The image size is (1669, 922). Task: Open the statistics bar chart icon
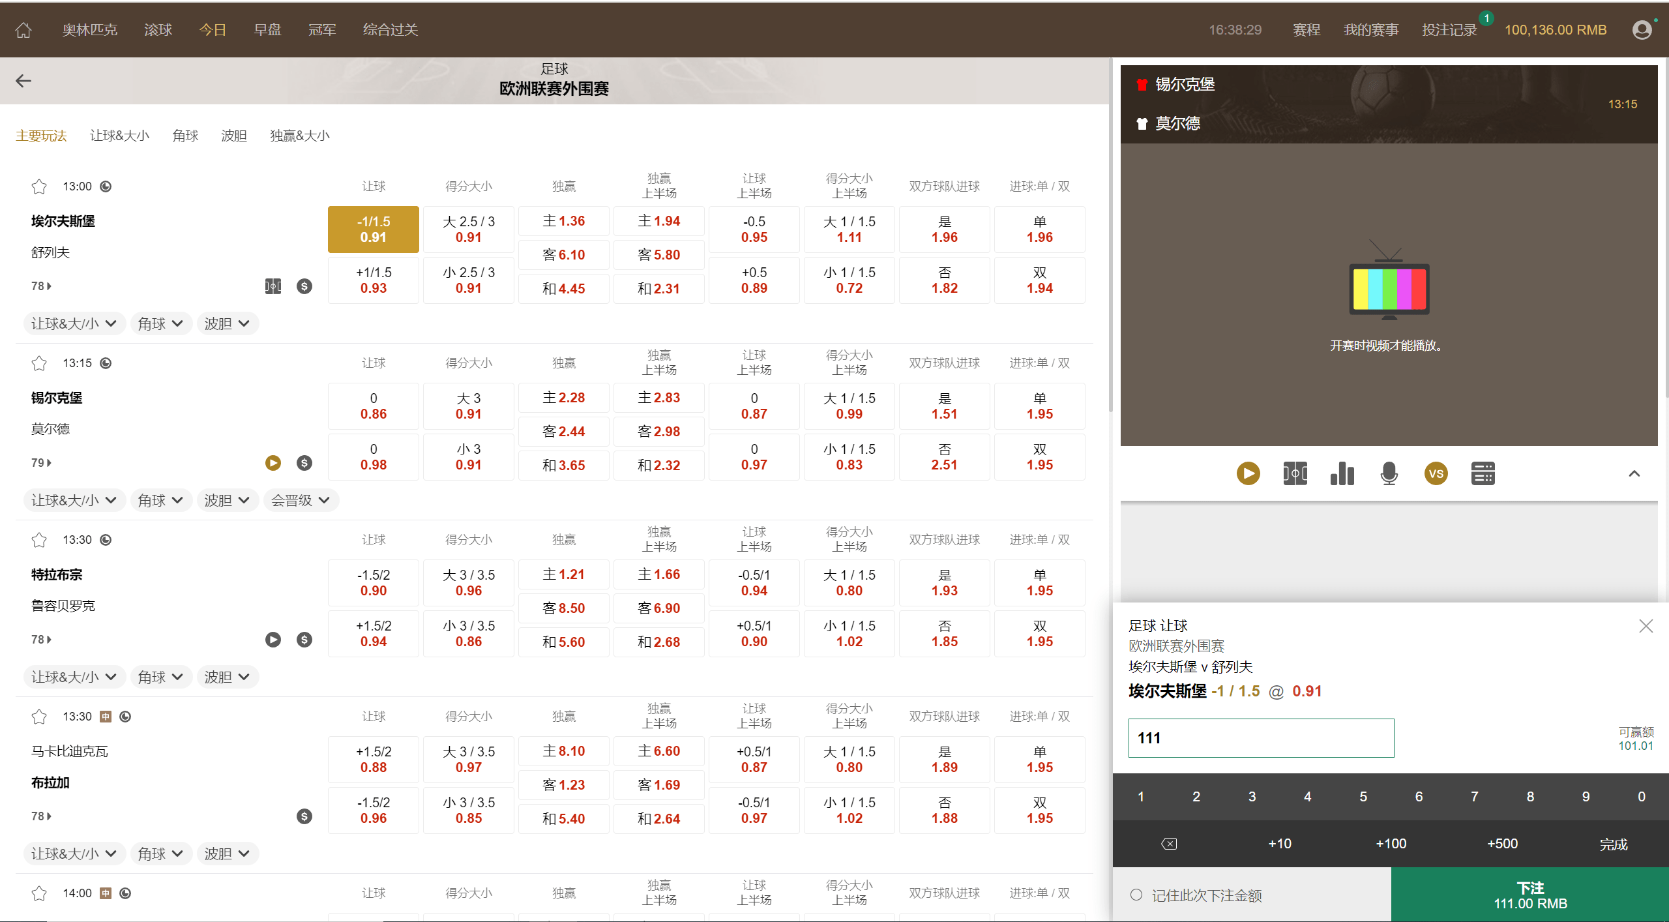click(x=1342, y=473)
